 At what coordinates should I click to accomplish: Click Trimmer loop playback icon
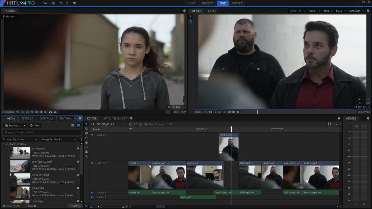click(18, 112)
